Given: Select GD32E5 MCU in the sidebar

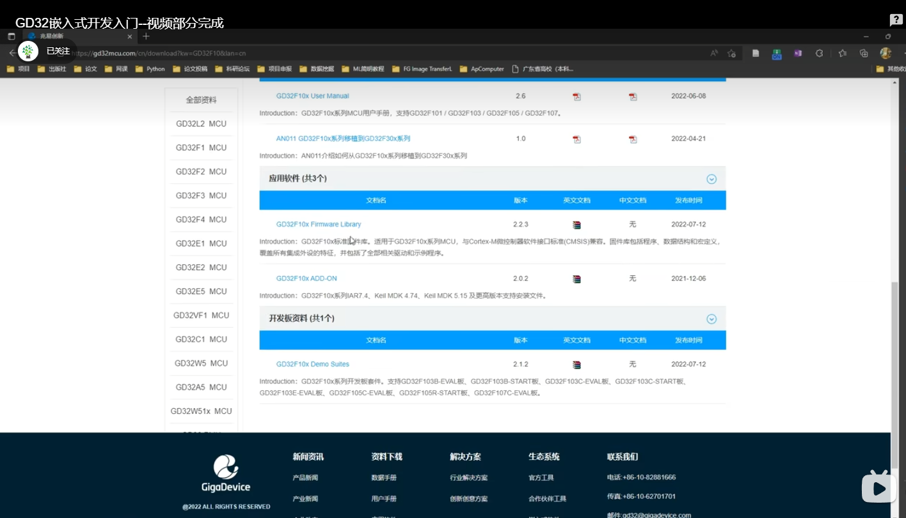Looking at the screenshot, I should pos(201,291).
